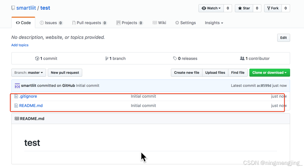Open the smartliit owner link
304x168 pixels.
coord(26,8)
